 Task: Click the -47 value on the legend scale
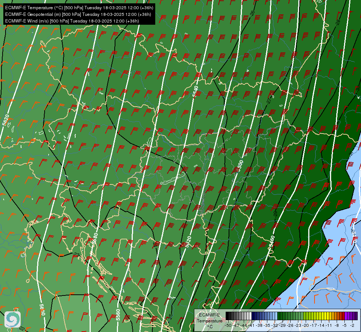tap(236, 325)
